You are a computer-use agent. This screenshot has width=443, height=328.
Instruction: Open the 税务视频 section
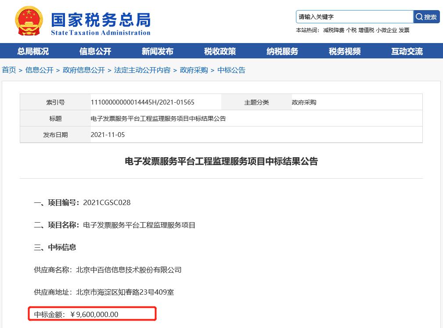(344, 51)
